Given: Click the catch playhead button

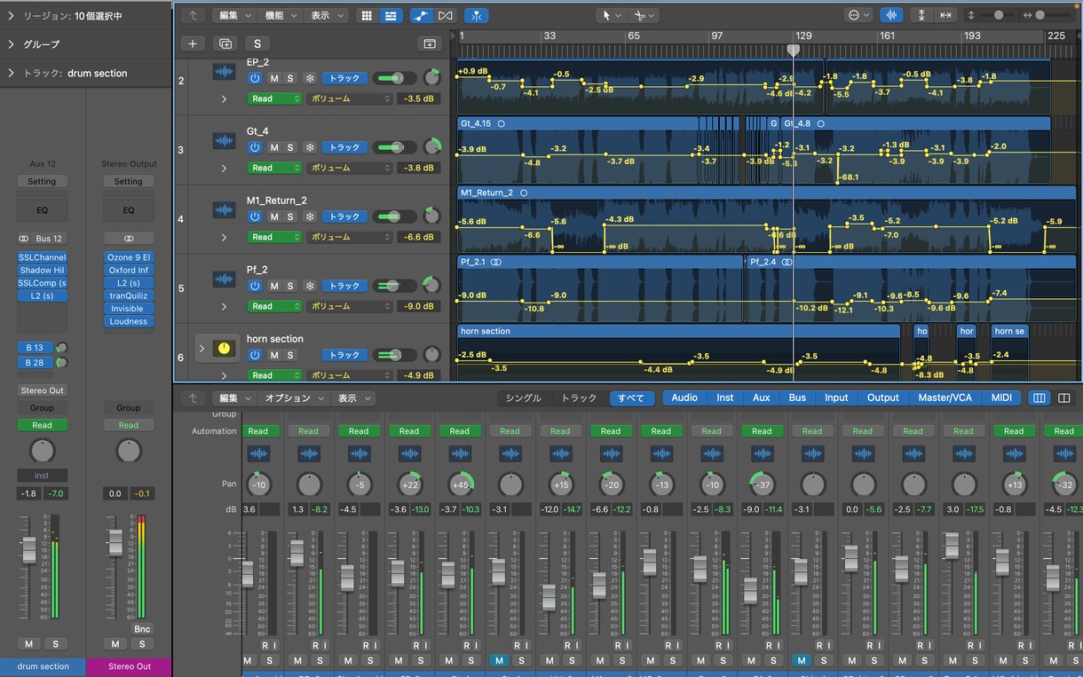Looking at the screenshot, I should 477,15.
